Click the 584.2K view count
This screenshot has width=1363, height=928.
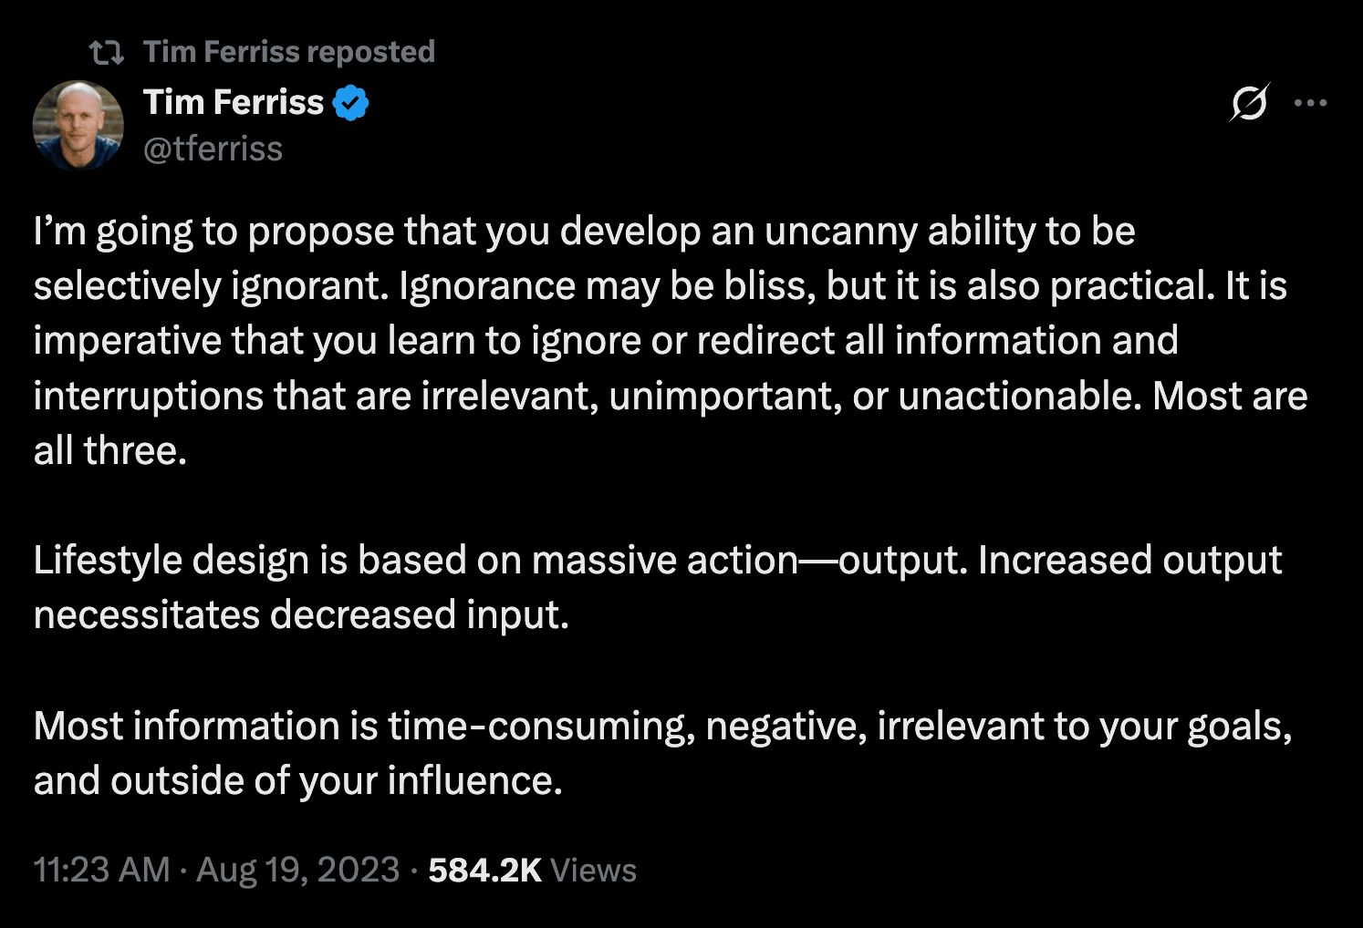(x=484, y=870)
